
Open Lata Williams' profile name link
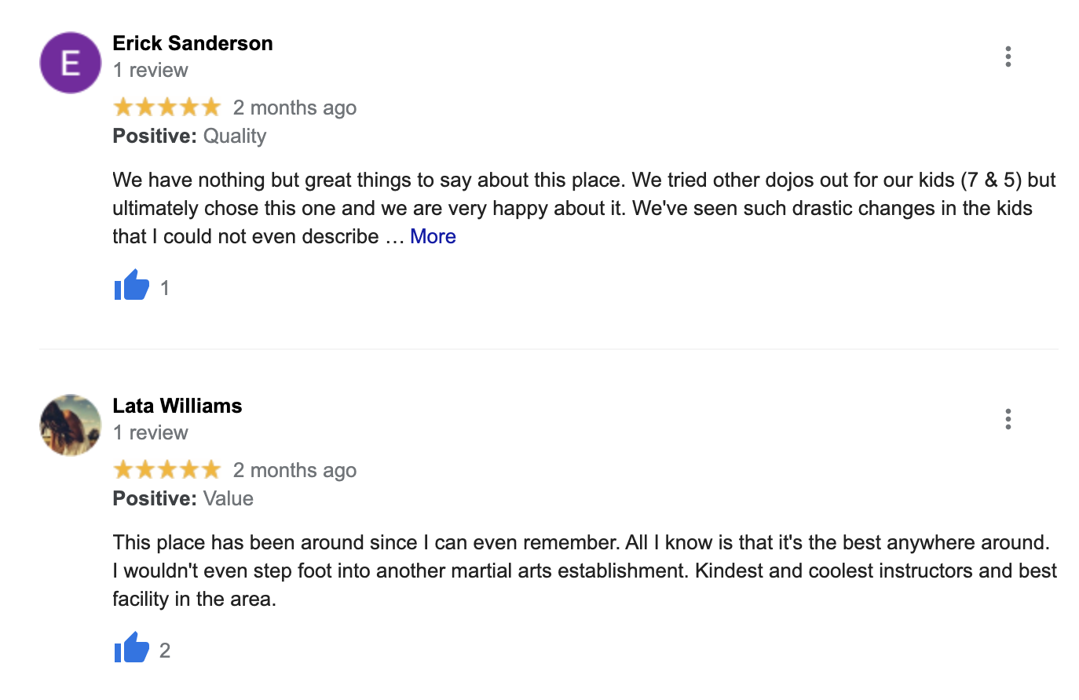coord(177,406)
